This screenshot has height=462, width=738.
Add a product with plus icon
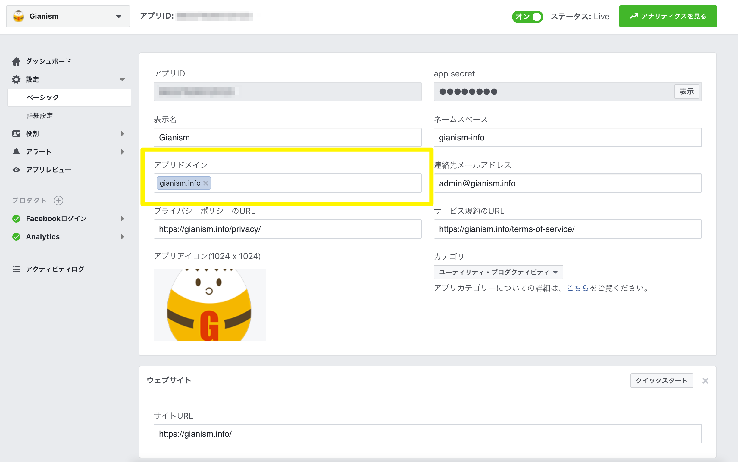point(58,201)
